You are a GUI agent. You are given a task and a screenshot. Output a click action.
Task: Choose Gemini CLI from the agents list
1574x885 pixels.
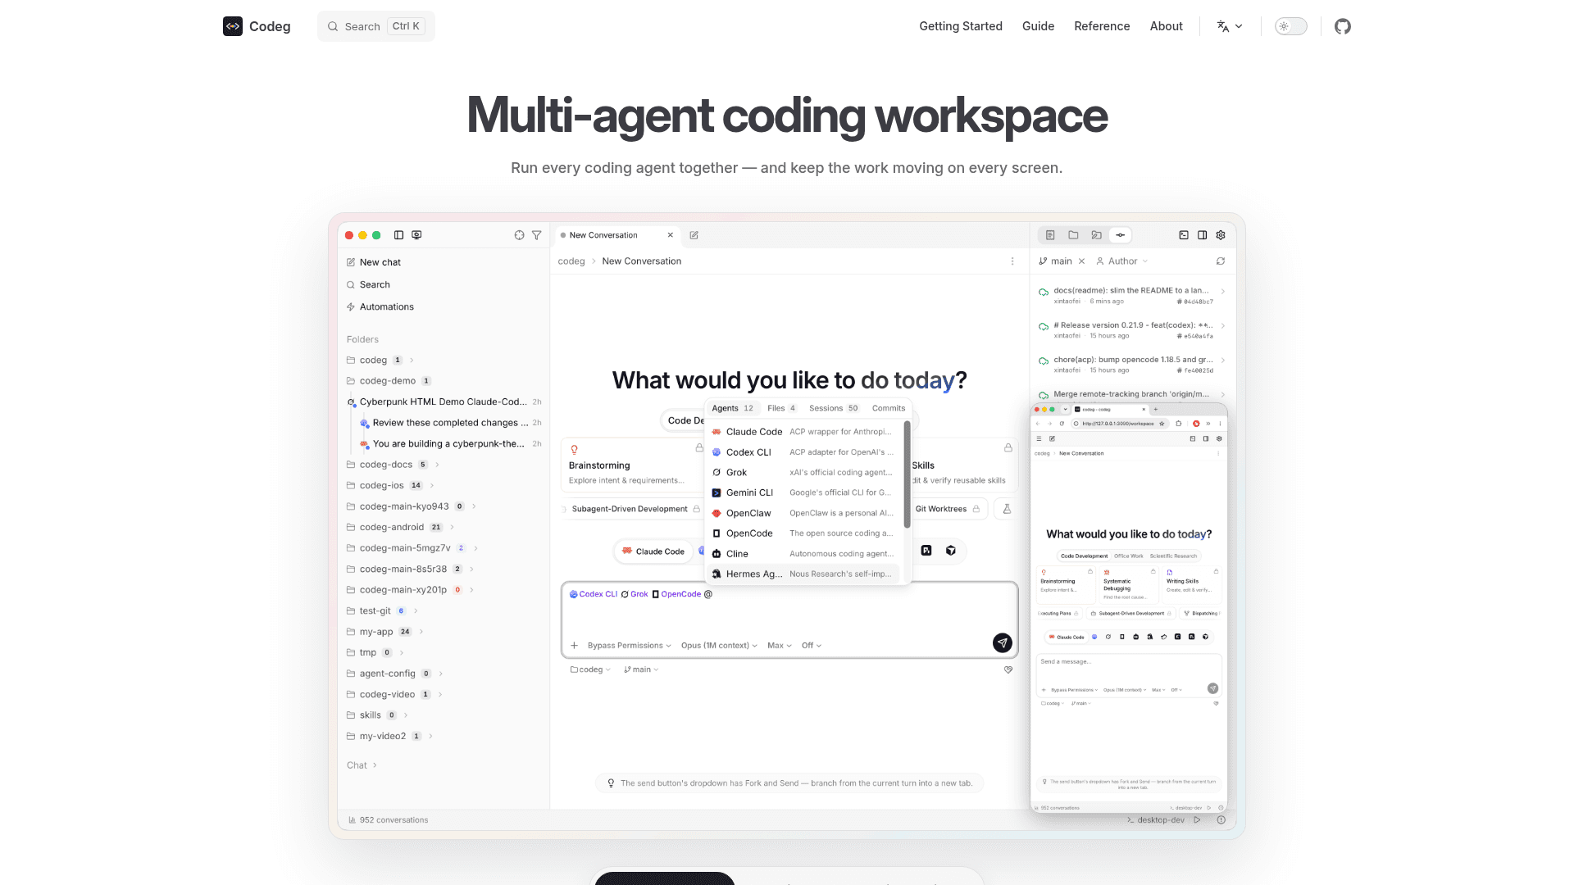[x=803, y=492]
